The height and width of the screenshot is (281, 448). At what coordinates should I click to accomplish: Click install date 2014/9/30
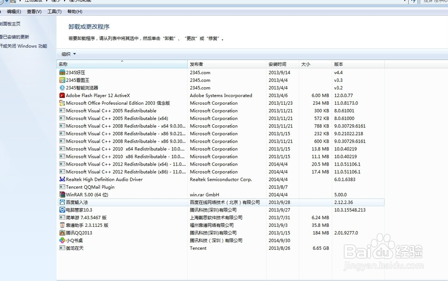(x=279, y=240)
